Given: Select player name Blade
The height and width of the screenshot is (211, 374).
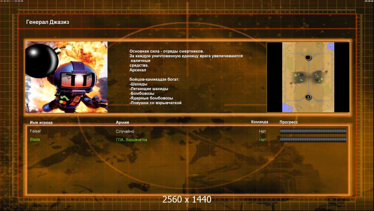Looking at the screenshot, I should 35,140.
